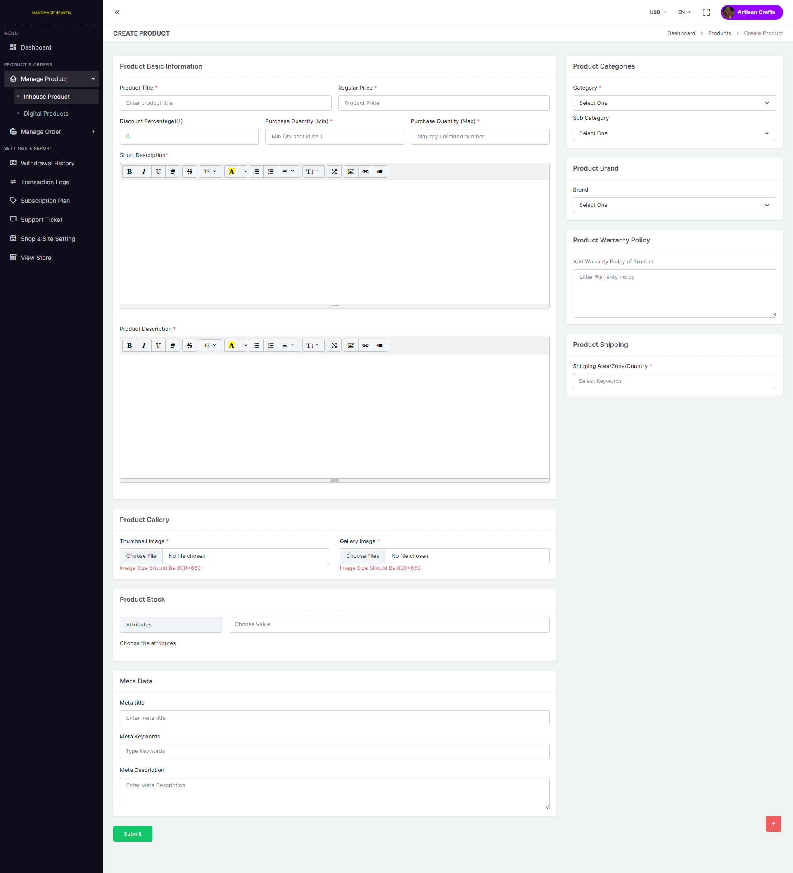Click unordered list icon in Short Description toolbar
The image size is (793, 873).
[256, 171]
